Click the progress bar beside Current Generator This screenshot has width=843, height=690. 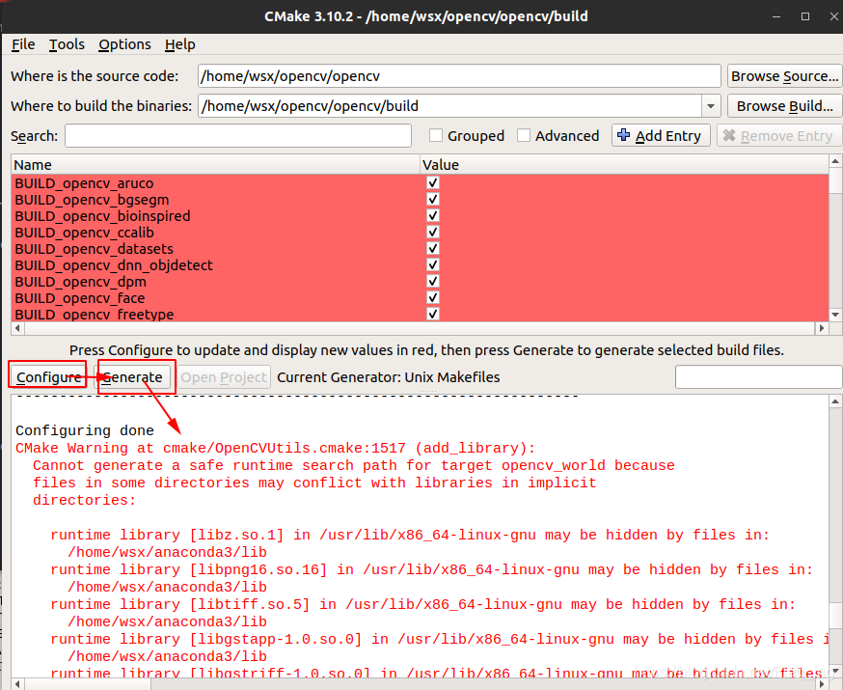[758, 376]
